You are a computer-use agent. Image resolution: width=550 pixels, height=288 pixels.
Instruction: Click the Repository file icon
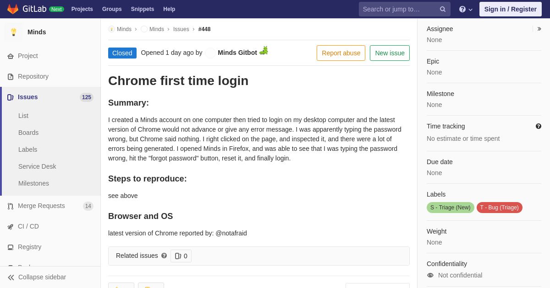pyautogui.click(x=11, y=77)
